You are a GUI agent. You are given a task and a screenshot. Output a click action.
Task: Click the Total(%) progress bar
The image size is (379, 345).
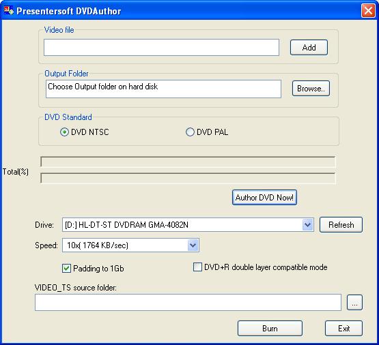[188, 178]
